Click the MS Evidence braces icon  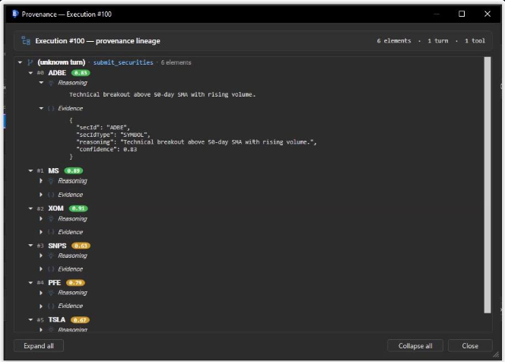pos(51,195)
